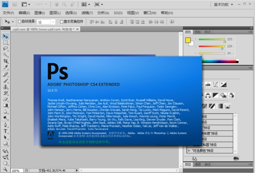Select the 3D Orbit tool
This screenshot has width=255, height=173.
[5, 157]
